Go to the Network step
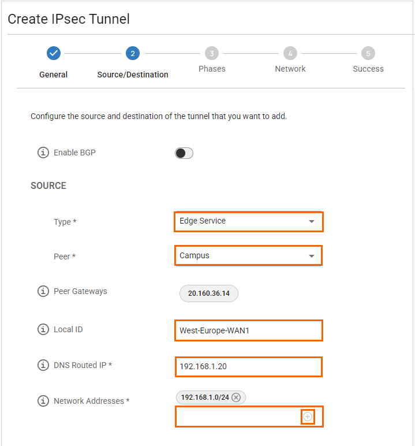415x446 pixels. click(290, 68)
